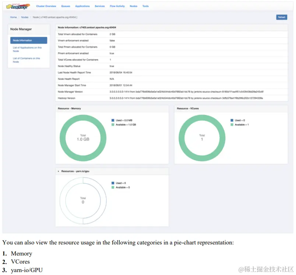Select Node Information in sidebar

tap(29, 40)
